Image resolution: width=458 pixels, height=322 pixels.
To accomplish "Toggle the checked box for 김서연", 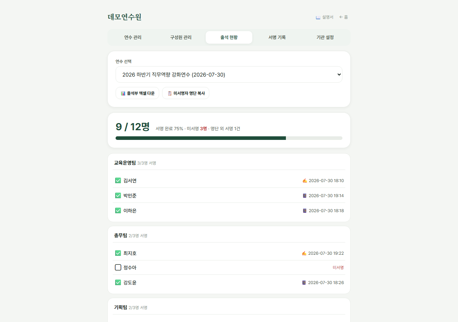I will tap(118, 180).
